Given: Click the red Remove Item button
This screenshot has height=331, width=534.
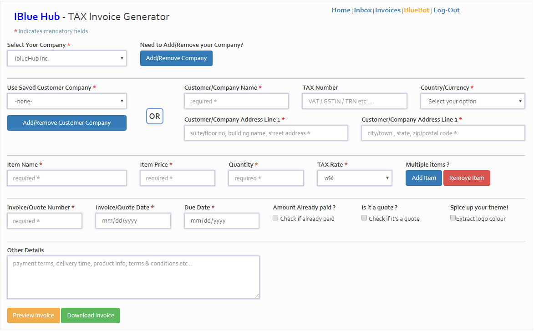Looking at the screenshot, I should pos(467,178).
